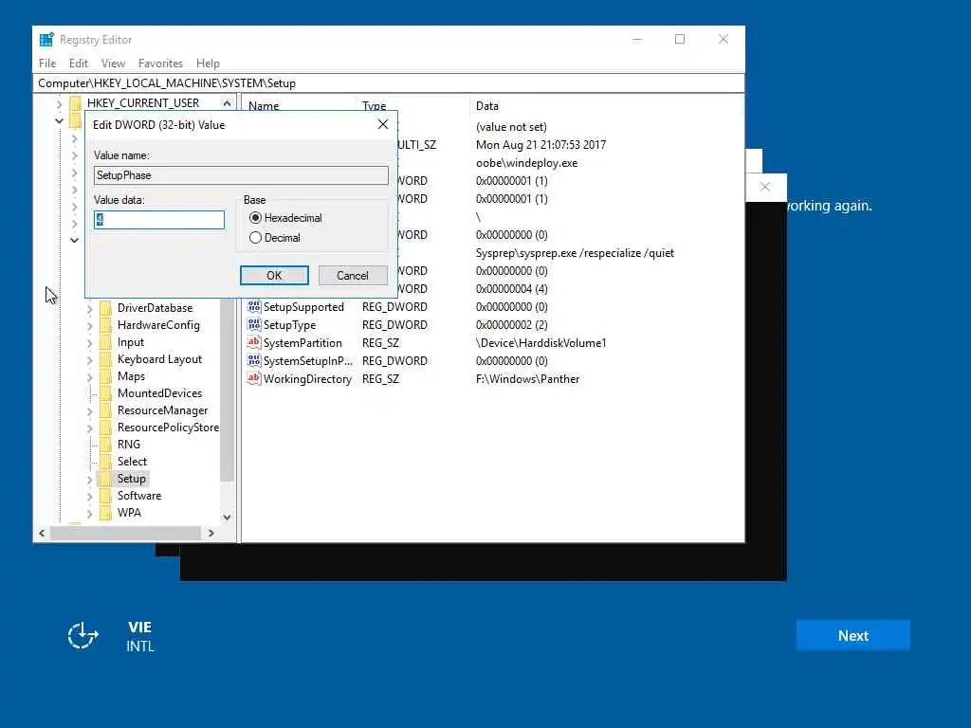The width and height of the screenshot is (971, 728).
Task: Open the View menu
Action: tap(114, 64)
